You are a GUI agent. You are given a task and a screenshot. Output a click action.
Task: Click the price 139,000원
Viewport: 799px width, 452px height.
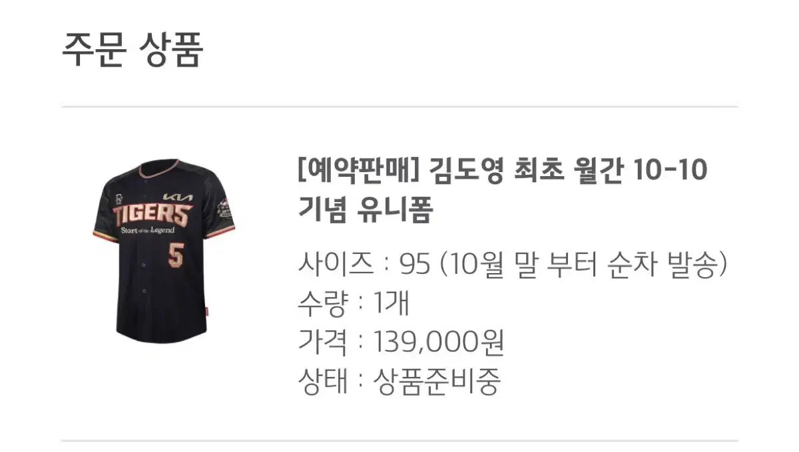tap(439, 343)
